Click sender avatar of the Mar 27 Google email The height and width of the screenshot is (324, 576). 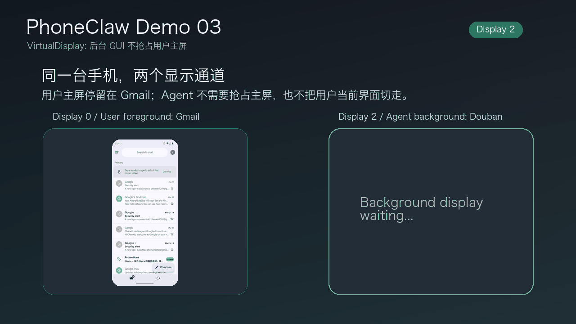tap(119, 214)
